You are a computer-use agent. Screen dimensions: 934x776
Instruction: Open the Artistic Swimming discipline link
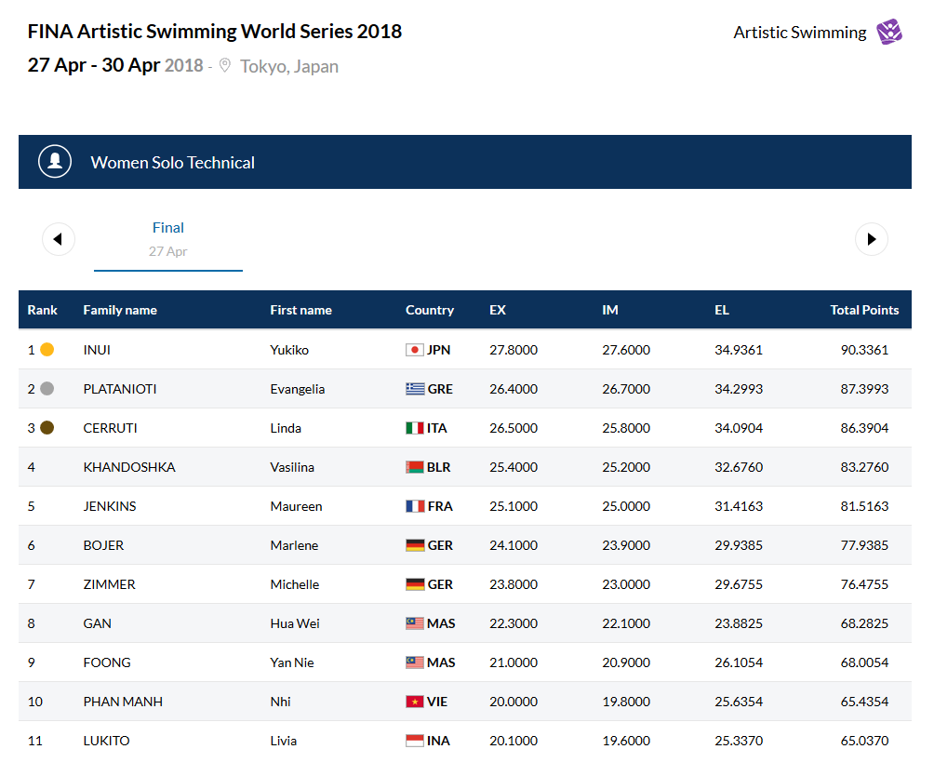click(x=799, y=33)
